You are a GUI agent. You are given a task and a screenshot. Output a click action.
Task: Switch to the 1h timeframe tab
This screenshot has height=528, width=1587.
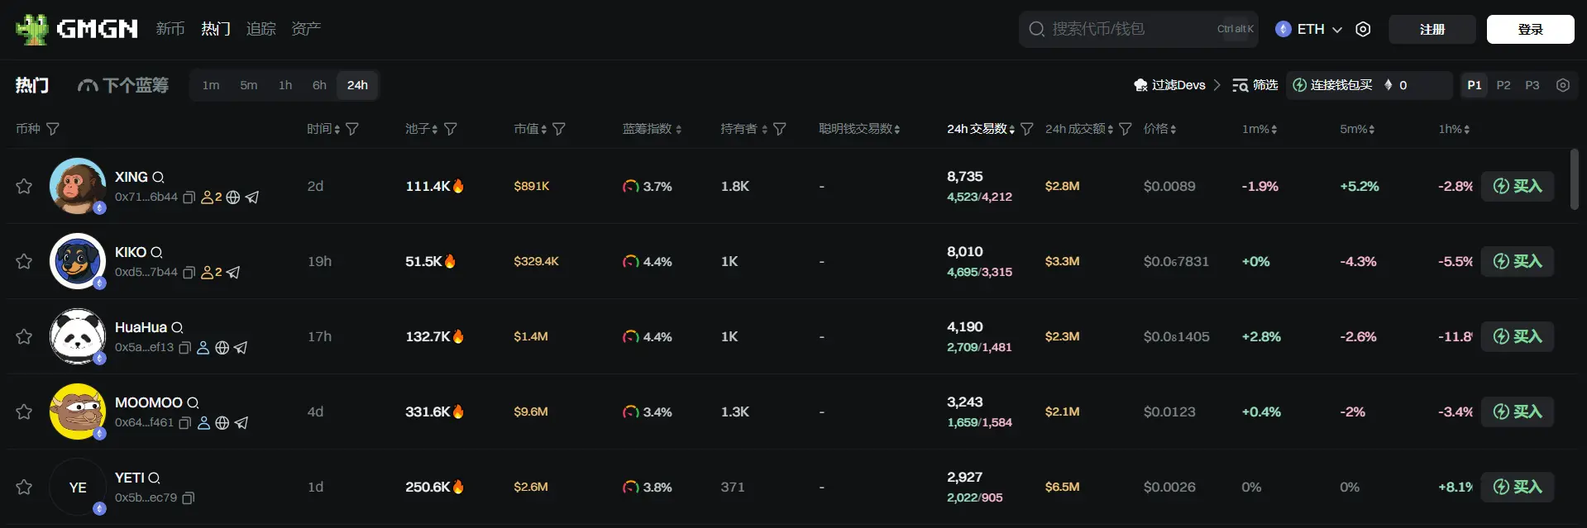(285, 85)
